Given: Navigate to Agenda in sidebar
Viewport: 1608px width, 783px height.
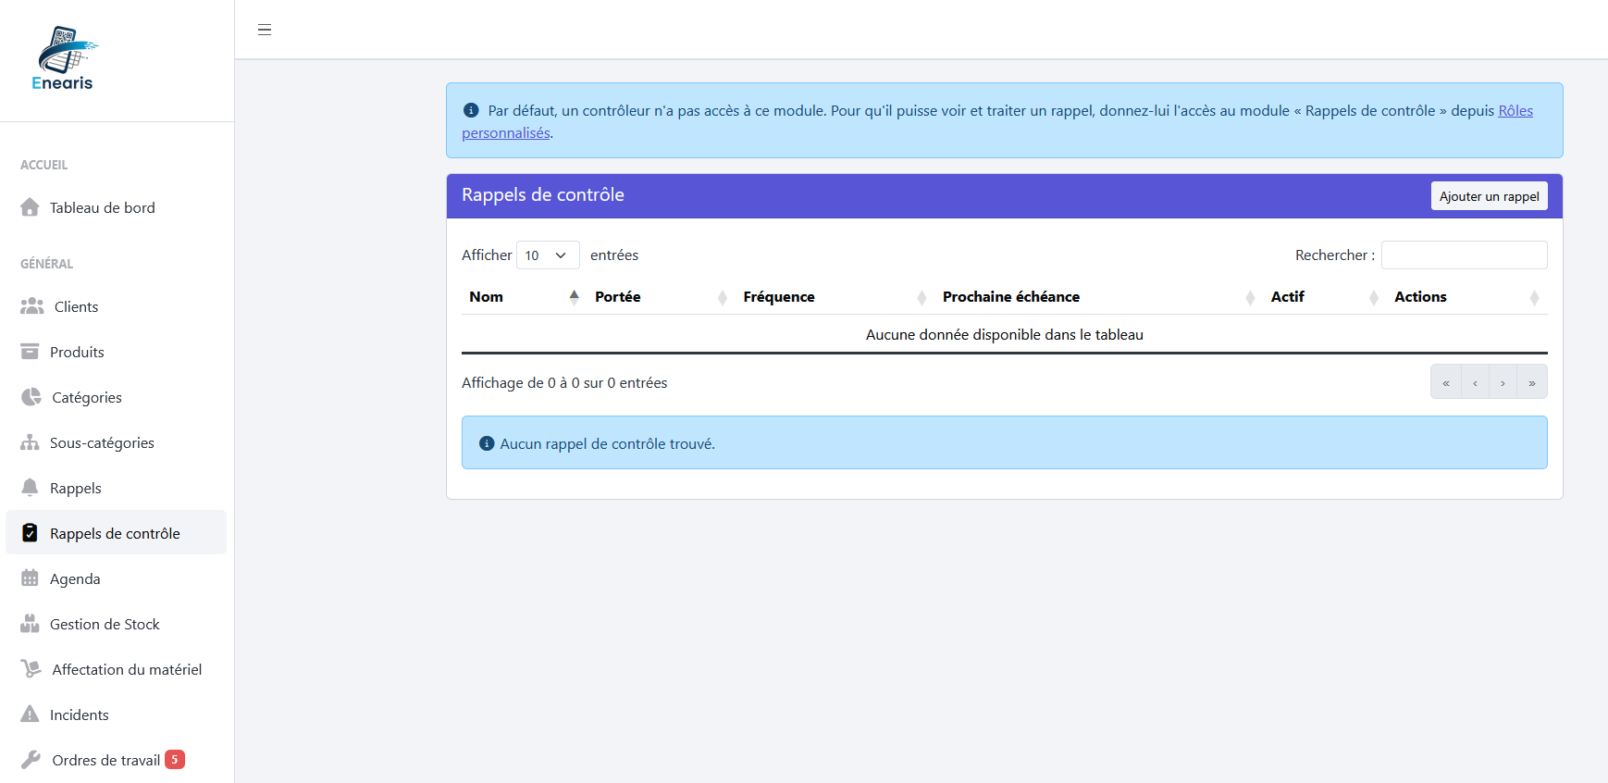Looking at the screenshot, I should coord(116,579).
